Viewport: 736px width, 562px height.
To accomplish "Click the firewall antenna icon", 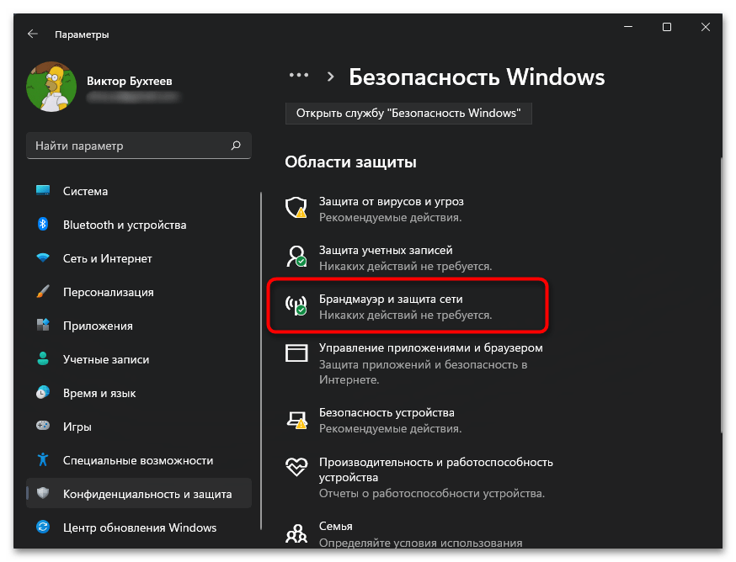I will pyautogui.click(x=296, y=305).
